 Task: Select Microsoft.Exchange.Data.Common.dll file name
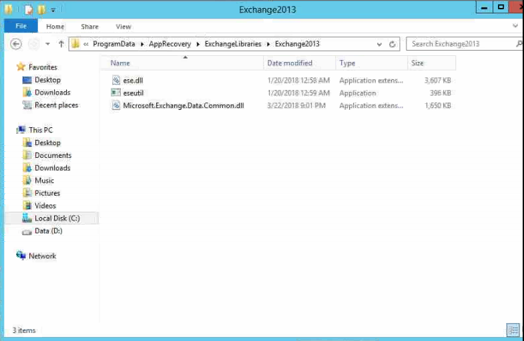point(184,106)
